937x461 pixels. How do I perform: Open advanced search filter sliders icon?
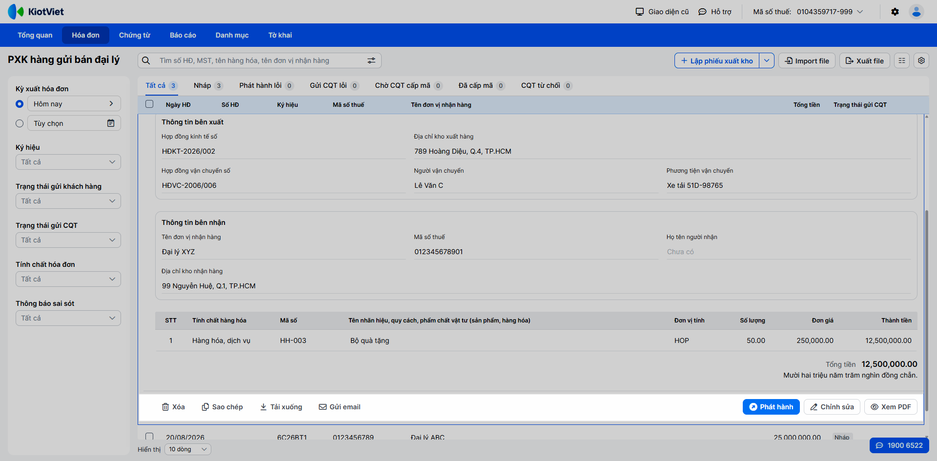371,60
